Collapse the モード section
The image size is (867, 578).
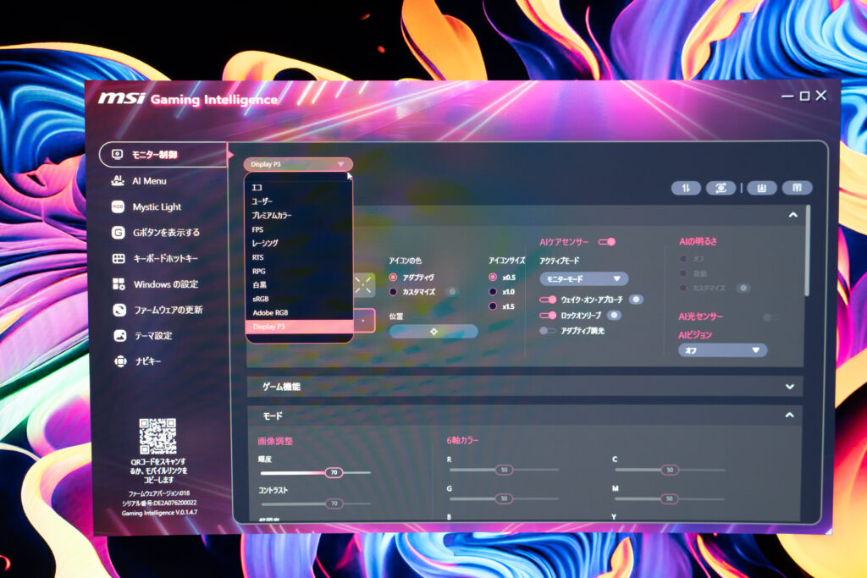click(790, 415)
